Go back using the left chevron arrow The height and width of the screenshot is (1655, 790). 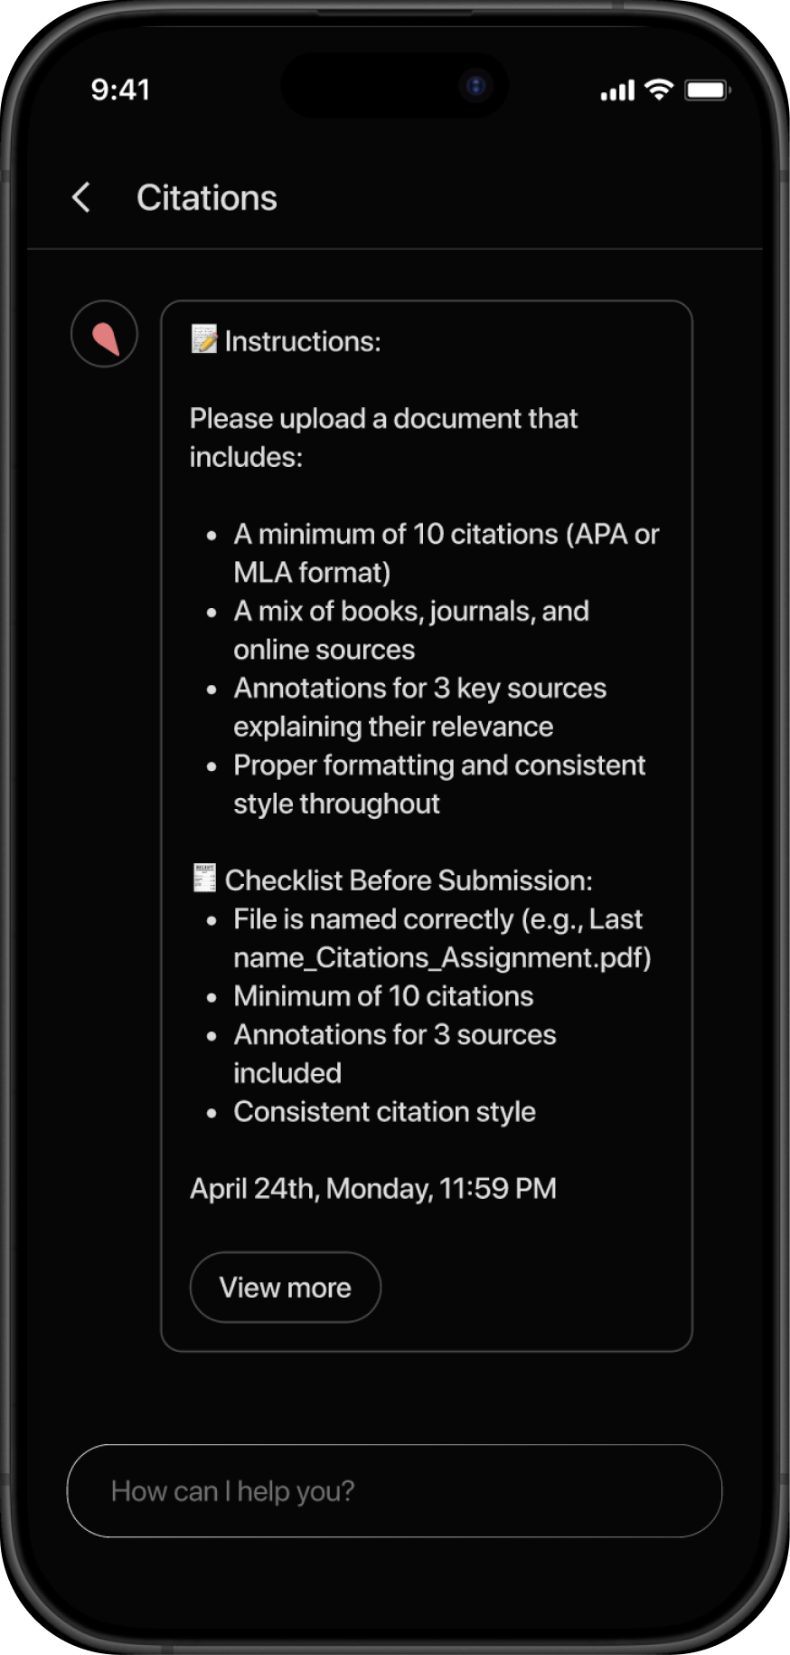(x=81, y=197)
